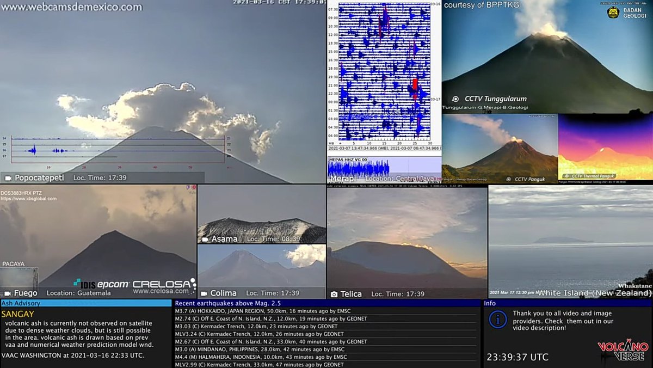Select the Info panel header
Screen dimensions: 653x368
tap(568, 303)
